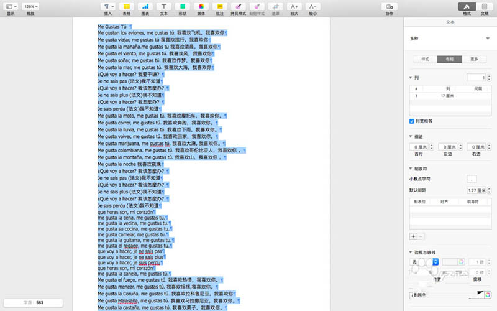
Task: Click the 右边 (Right) indent field
Action: tap(476, 147)
